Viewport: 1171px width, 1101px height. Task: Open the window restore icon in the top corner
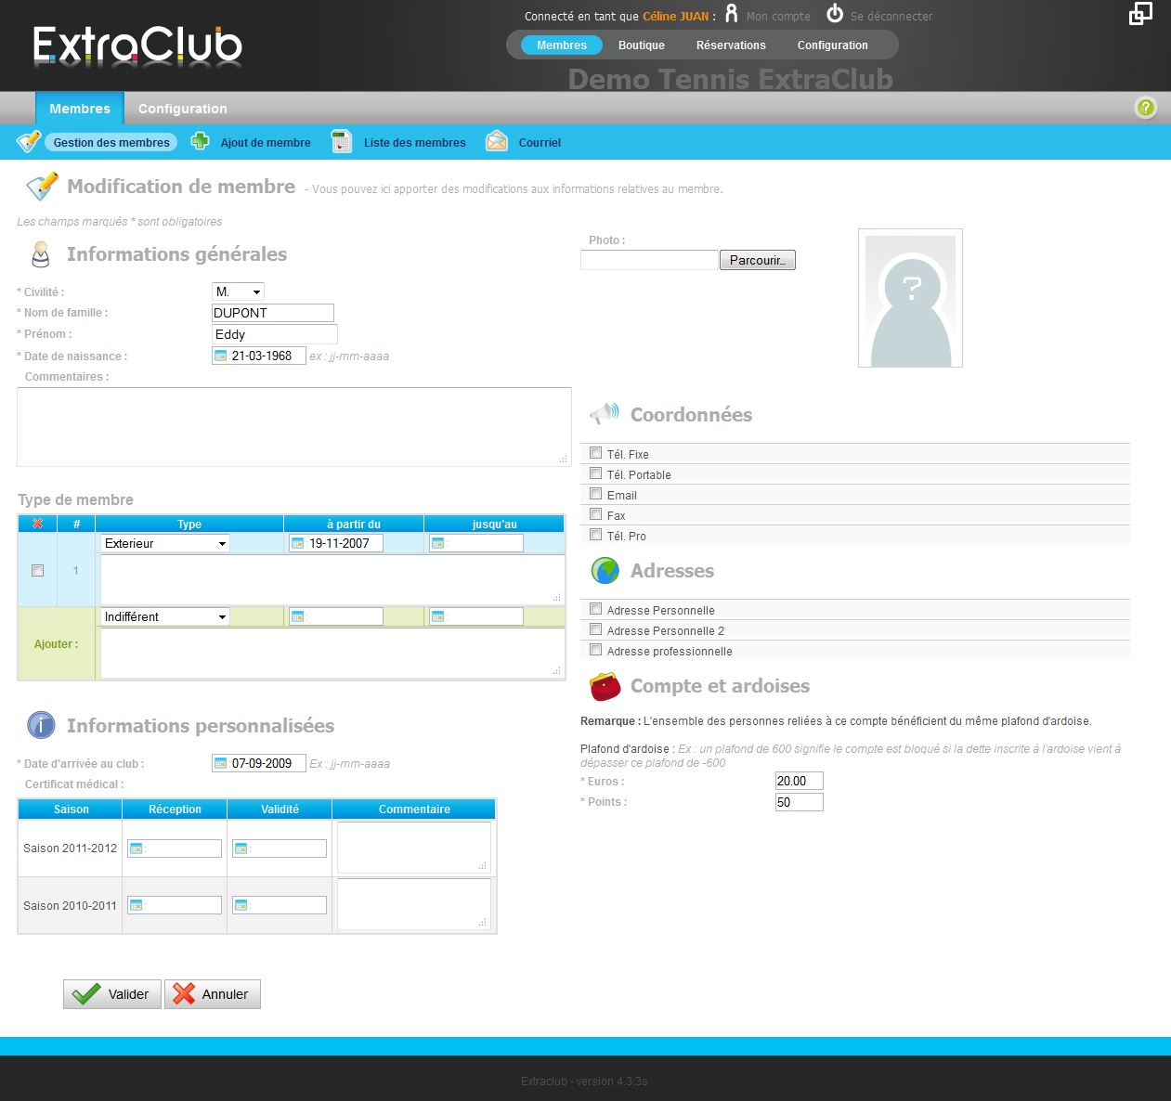[1140, 13]
